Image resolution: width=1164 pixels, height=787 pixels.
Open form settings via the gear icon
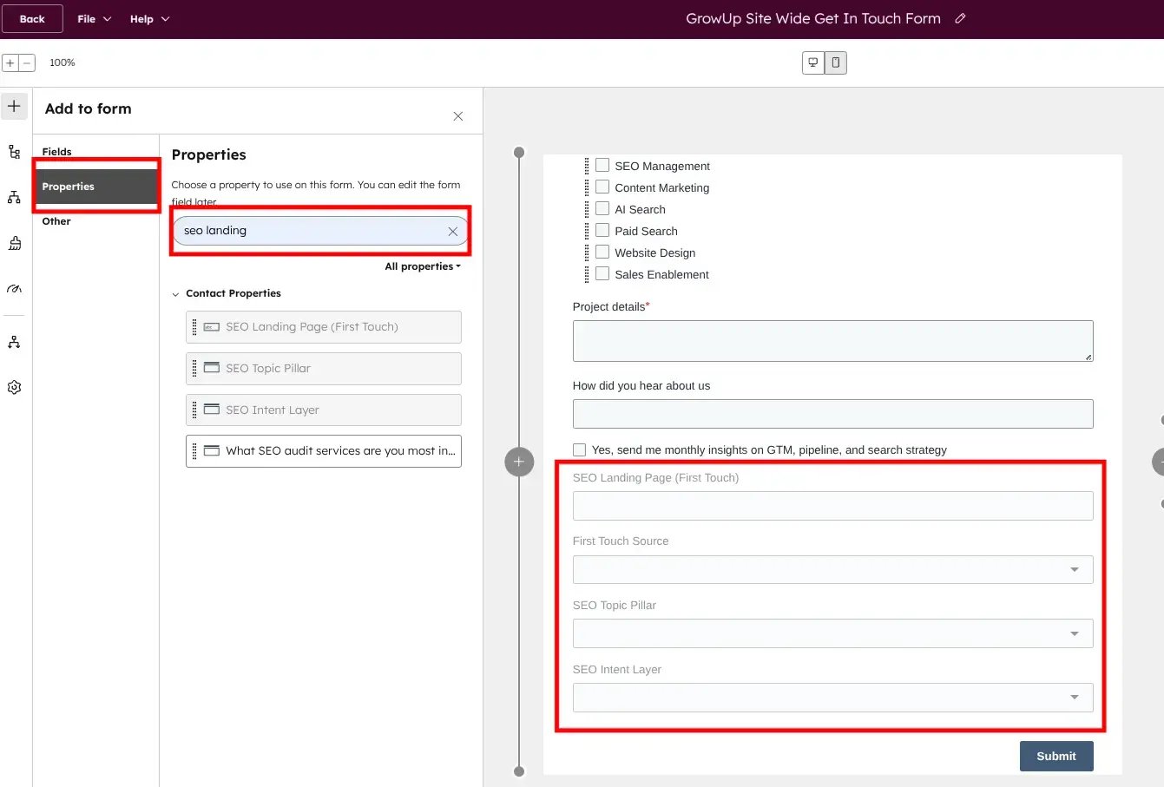pos(14,387)
